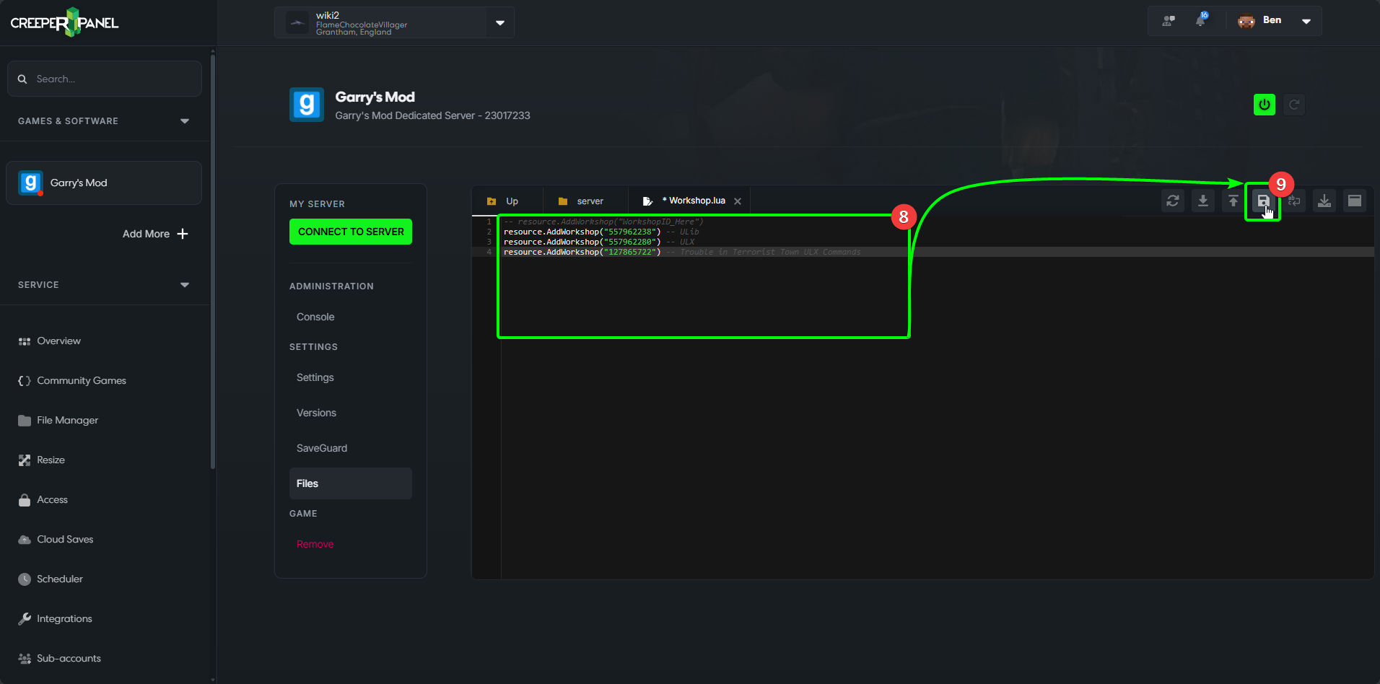1380x684 pixels.
Task: Click the Connect to Server button
Action: (x=351, y=232)
